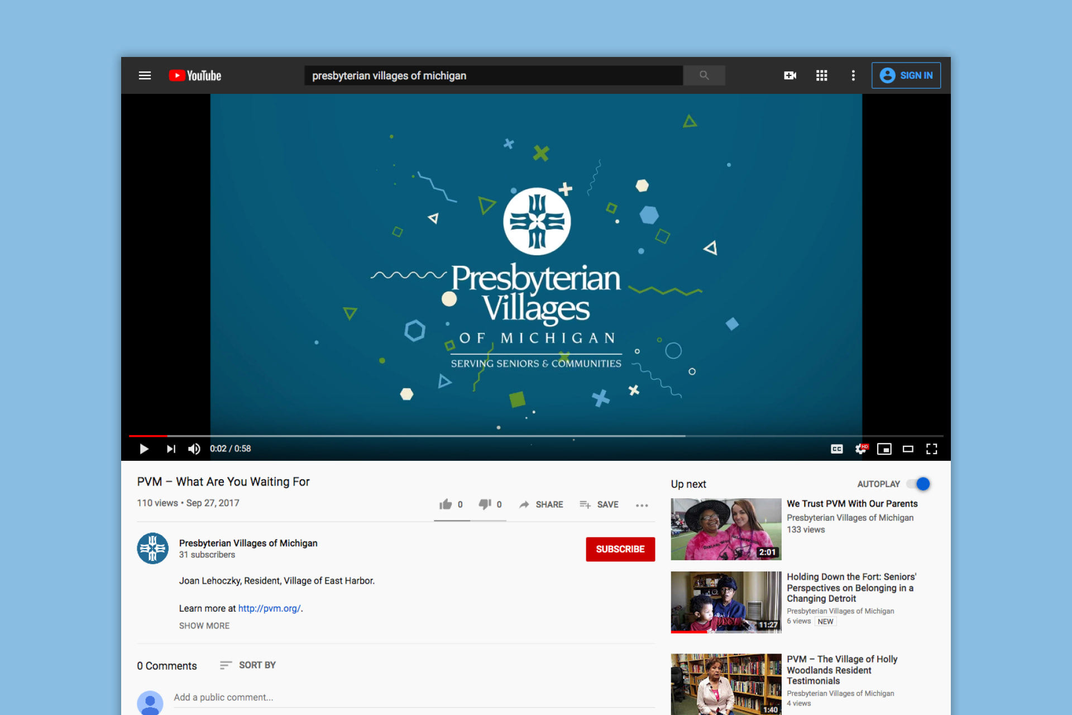Open the header settings three-dot menu
Image resolution: width=1072 pixels, height=715 pixels.
coord(853,75)
